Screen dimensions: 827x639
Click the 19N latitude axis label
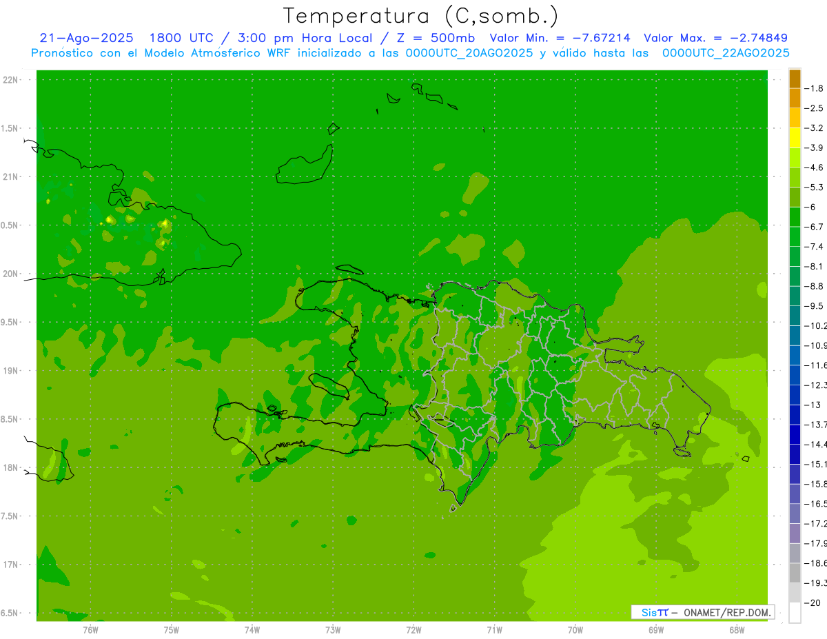[x=11, y=370]
